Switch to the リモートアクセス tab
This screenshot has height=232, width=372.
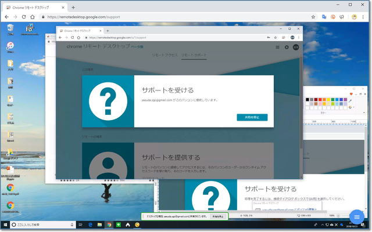164,55
